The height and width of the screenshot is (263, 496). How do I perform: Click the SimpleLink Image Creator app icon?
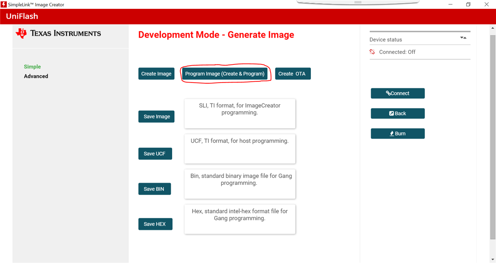coord(4,4)
